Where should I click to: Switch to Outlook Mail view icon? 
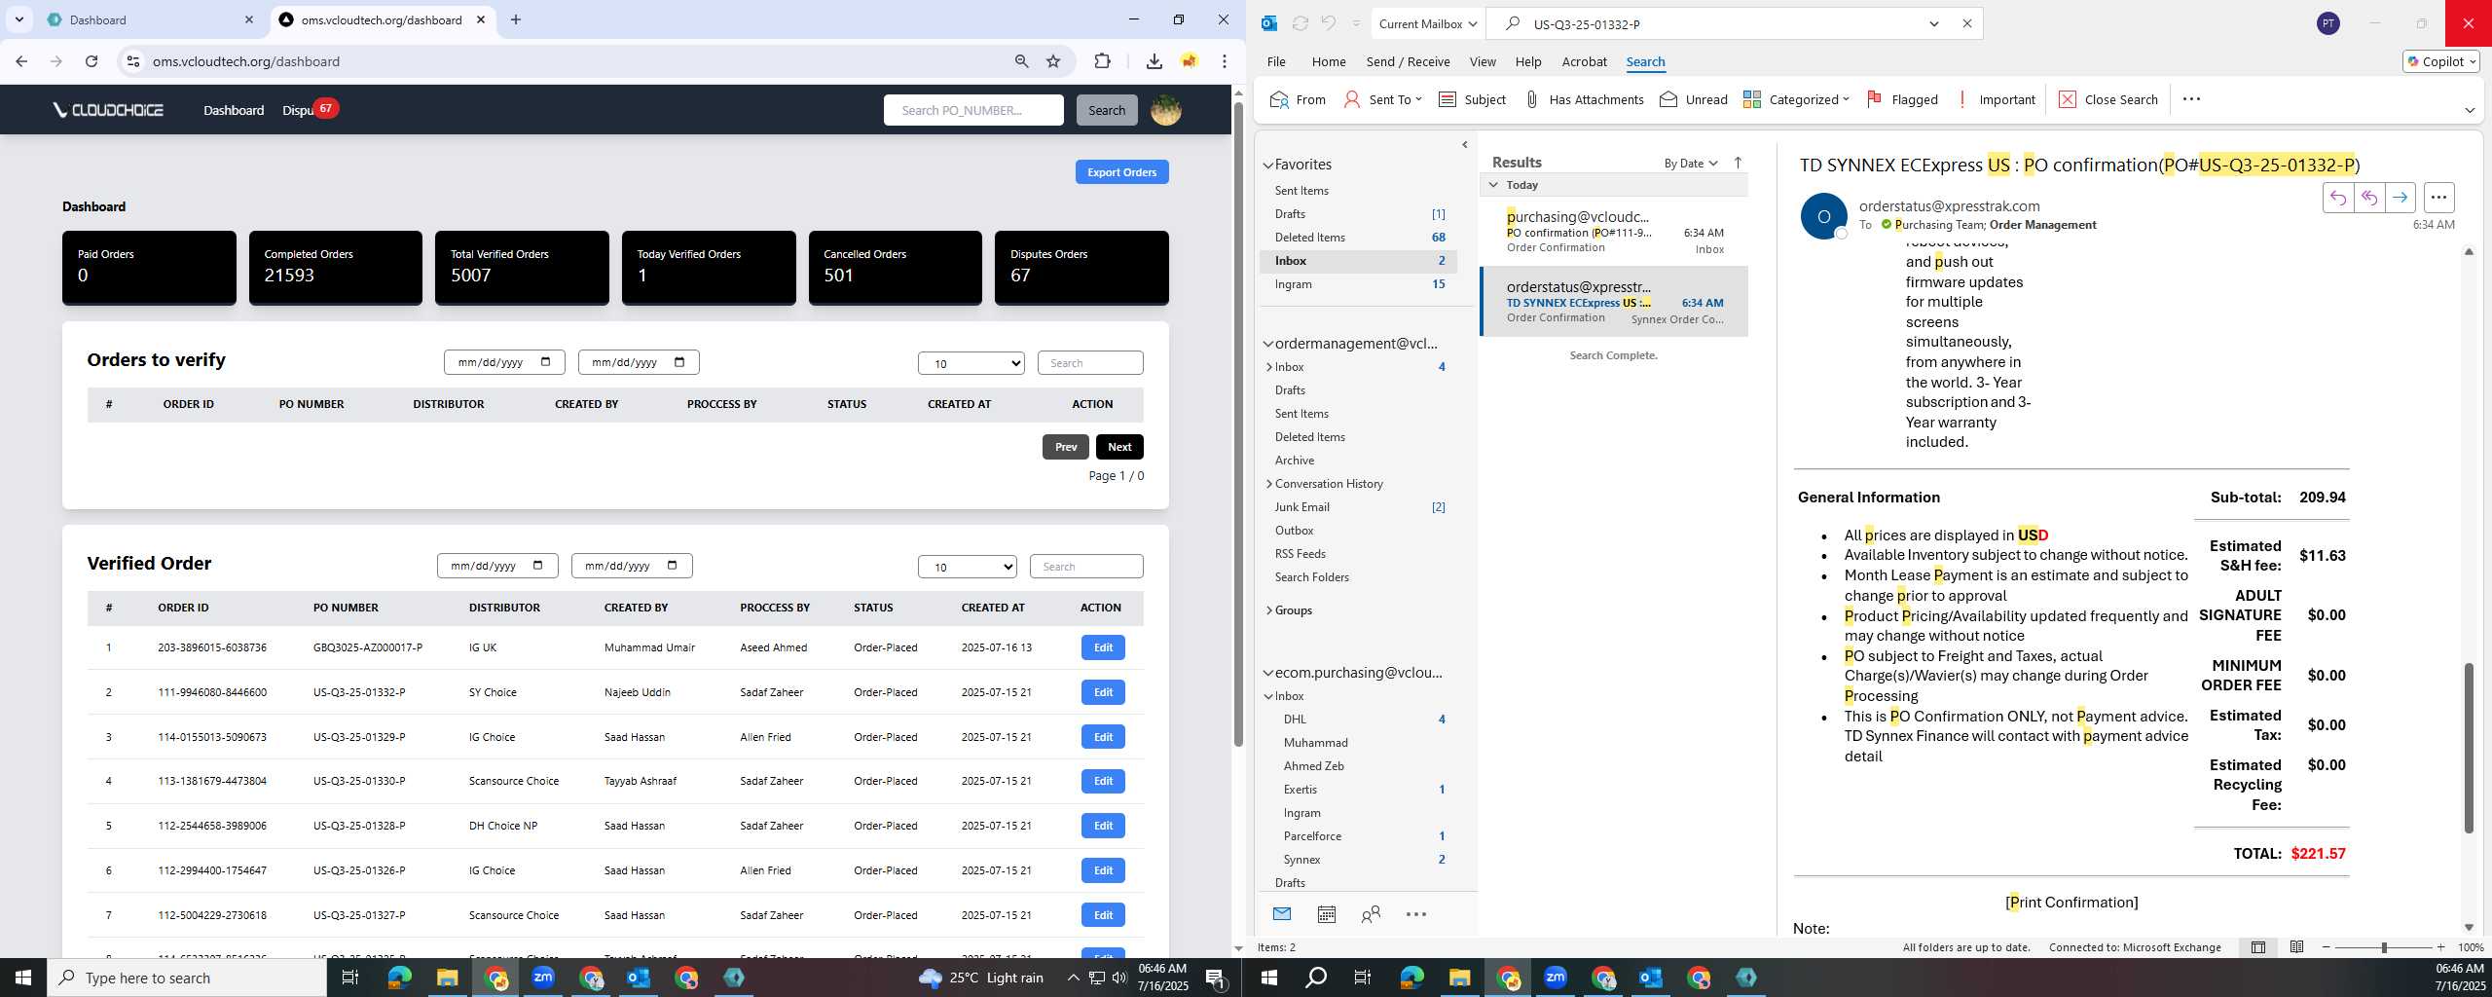[x=1282, y=914]
